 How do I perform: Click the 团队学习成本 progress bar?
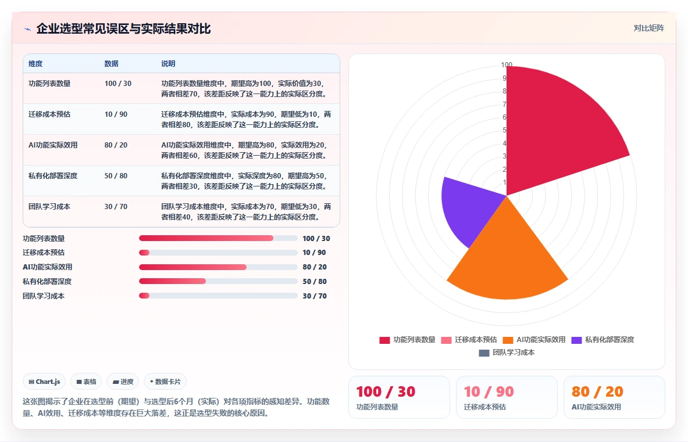click(x=218, y=296)
